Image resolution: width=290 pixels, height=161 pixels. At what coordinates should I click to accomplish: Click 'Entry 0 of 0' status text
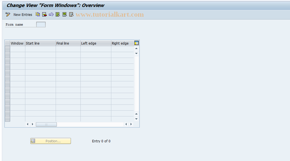click(x=101, y=141)
